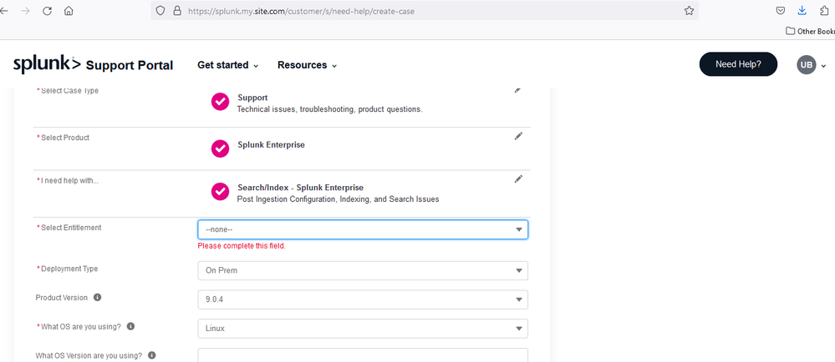Open the Resources menu
This screenshot has width=835, height=362.
click(307, 65)
